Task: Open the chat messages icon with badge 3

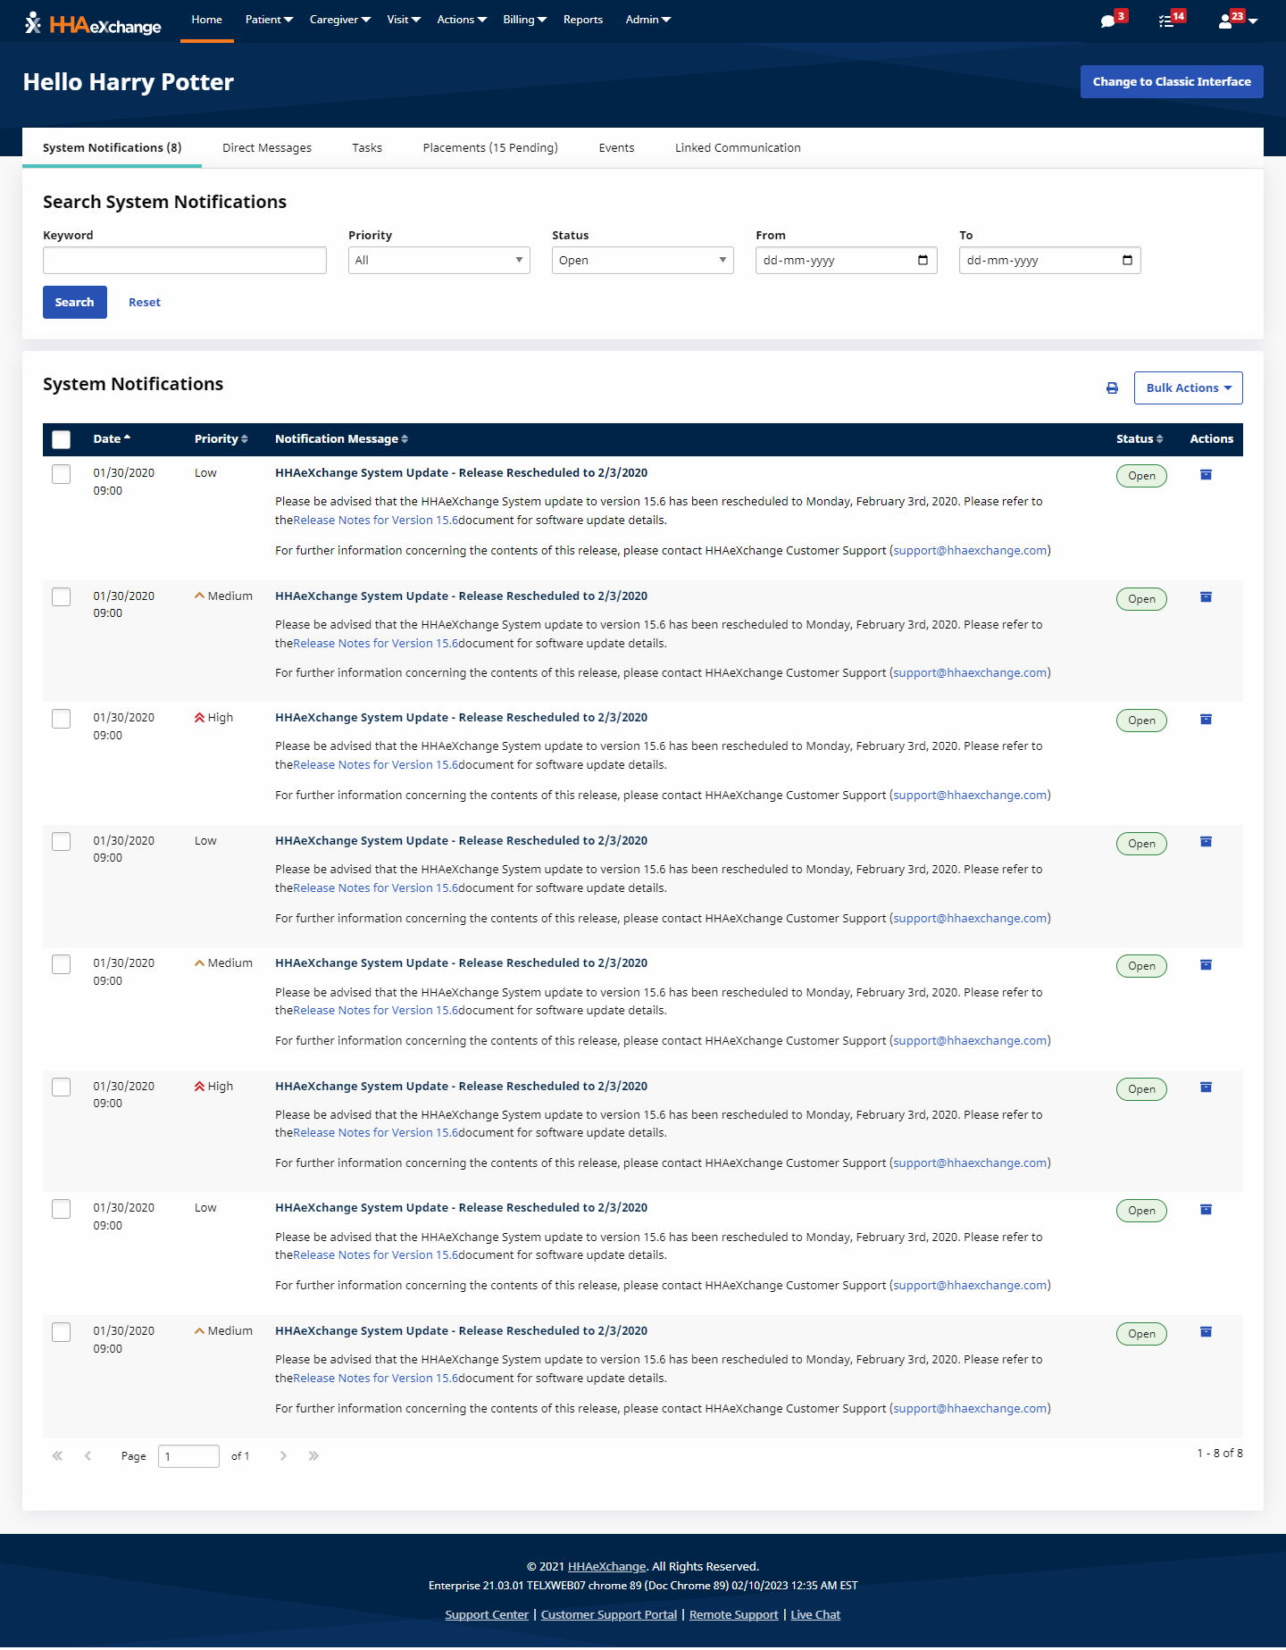Action: [x=1113, y=20]
